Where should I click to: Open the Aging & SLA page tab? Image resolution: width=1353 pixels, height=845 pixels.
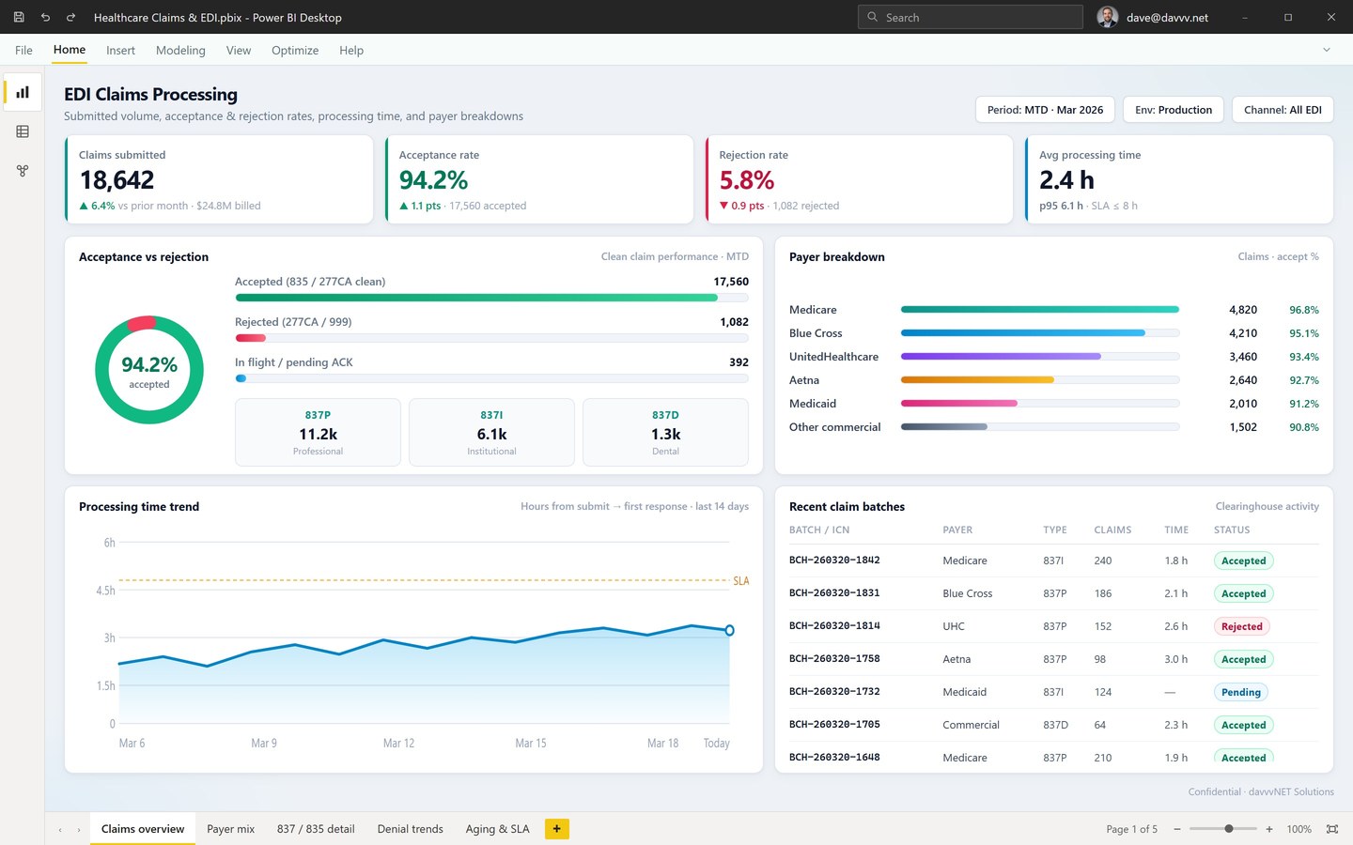(497, 829)
